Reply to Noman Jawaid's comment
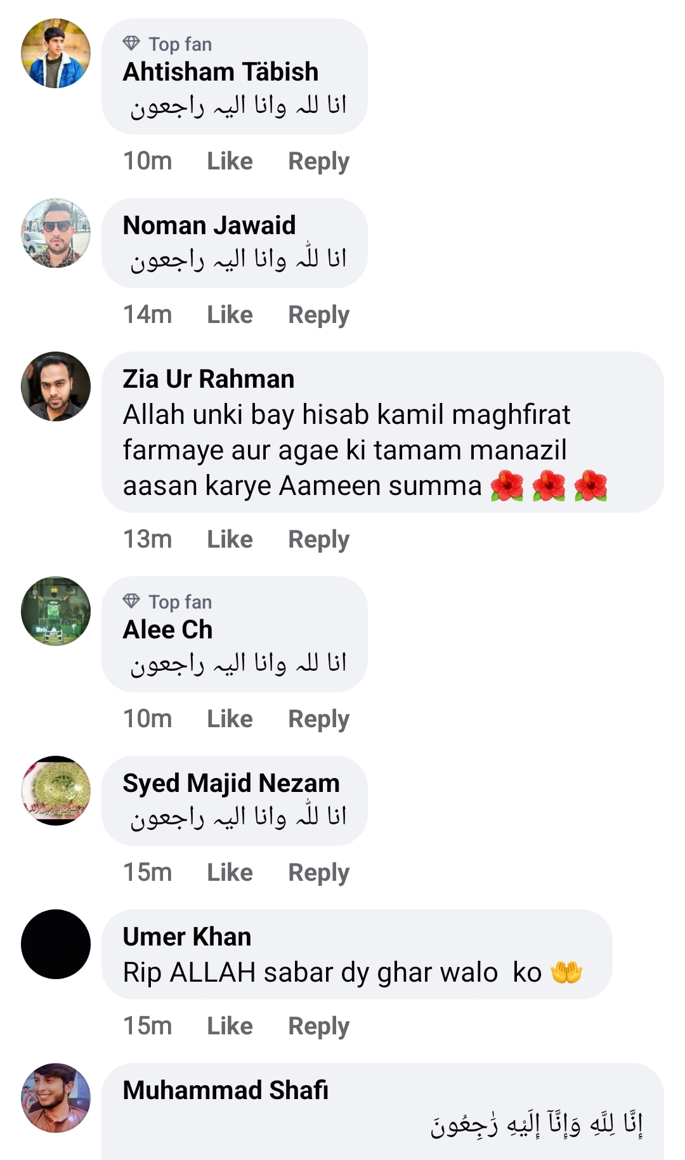685x1160 pixels. point(318,315)
